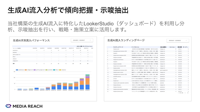Click landing page row 17 public-organization-backlinks
Viewport: 200px width, 112px height.
(148, 83)
